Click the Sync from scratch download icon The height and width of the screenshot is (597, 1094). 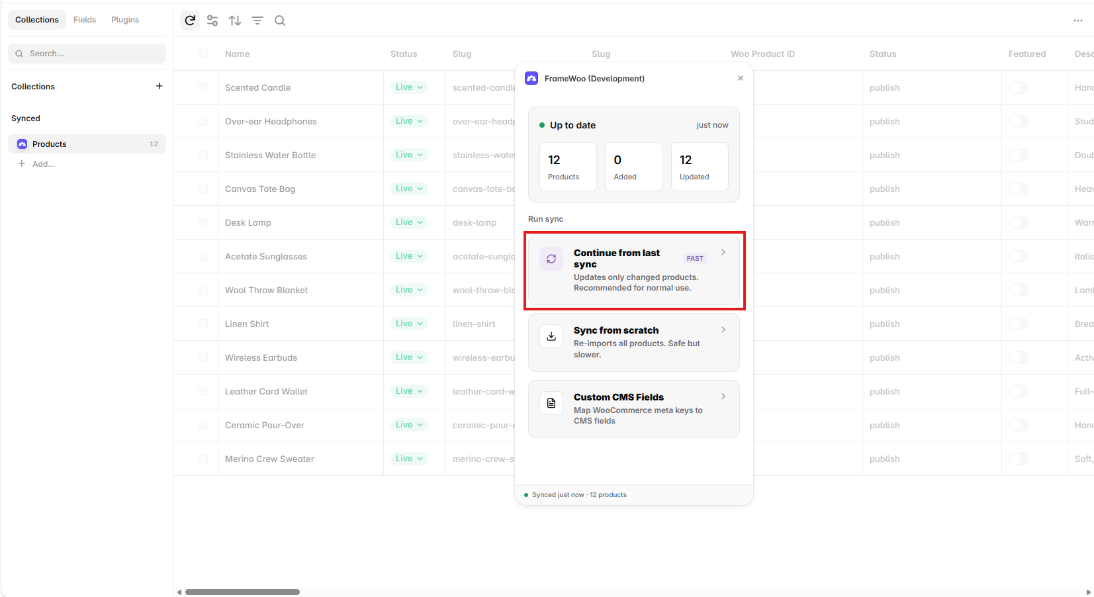551,336
